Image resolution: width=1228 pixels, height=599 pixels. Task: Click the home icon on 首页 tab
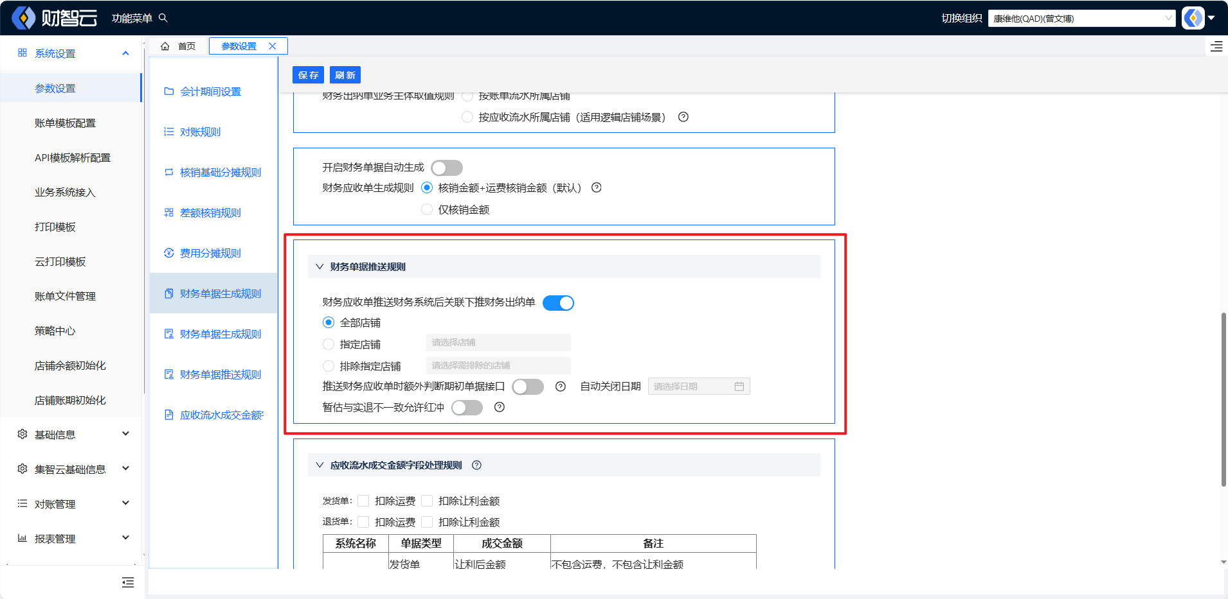pyautogui.click(x=165, y=46)
